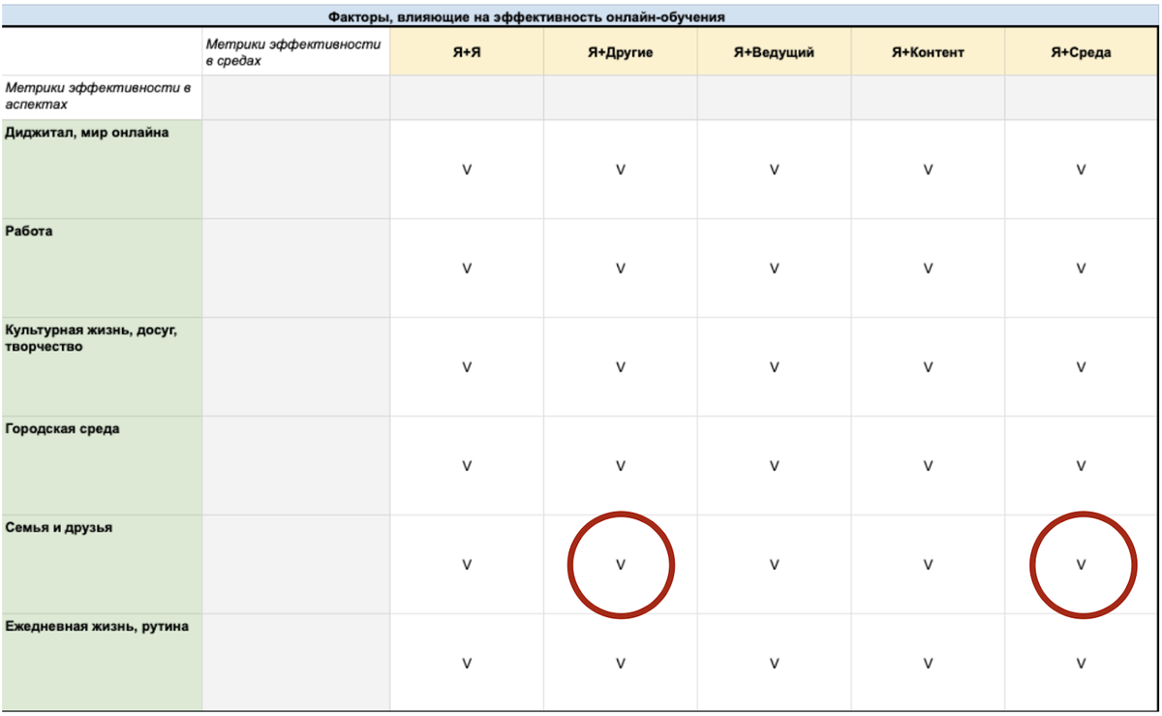1162x716 pixels.
Task: Select the title cell 'Факторы, влияющие на эффективность онлайн-обучения'
Action: (x=581, y=17)
